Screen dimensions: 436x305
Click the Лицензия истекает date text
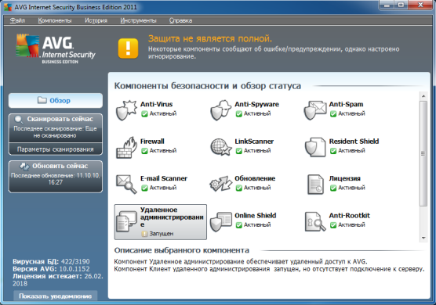click(57, 280)
